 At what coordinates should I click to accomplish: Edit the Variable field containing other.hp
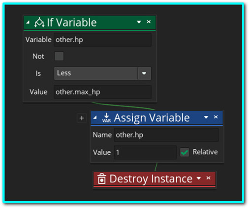[x=102, y=40]
